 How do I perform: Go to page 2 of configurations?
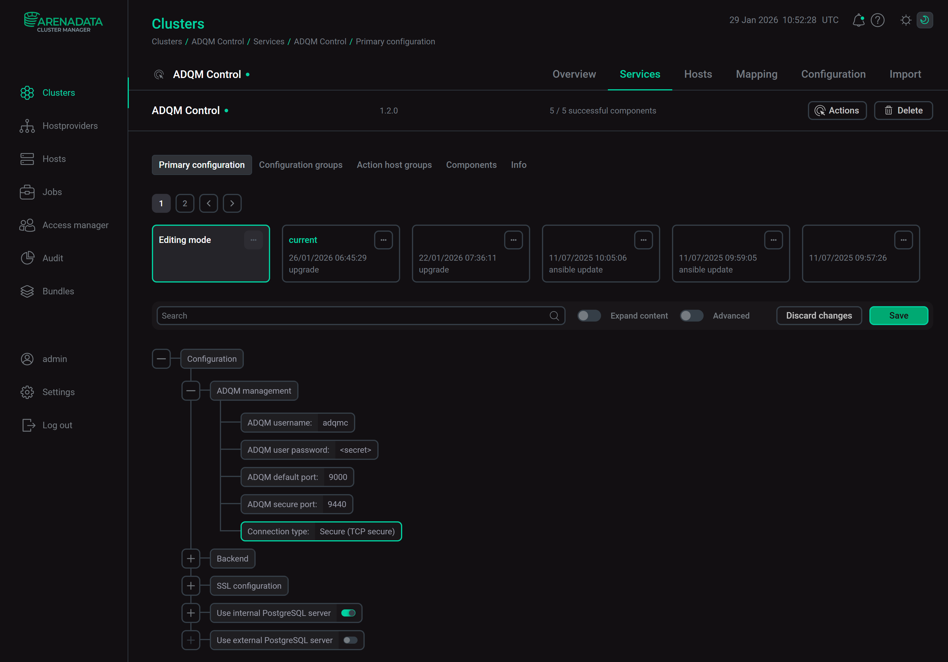(185, 203)
